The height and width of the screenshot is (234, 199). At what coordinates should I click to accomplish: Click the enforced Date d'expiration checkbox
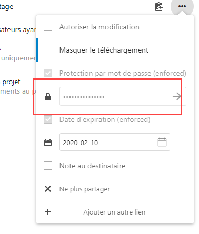coord(48,119)
